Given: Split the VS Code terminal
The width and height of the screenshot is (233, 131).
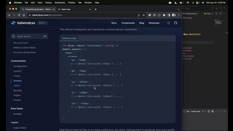Looking at the screenshot, I should point(209,111).
